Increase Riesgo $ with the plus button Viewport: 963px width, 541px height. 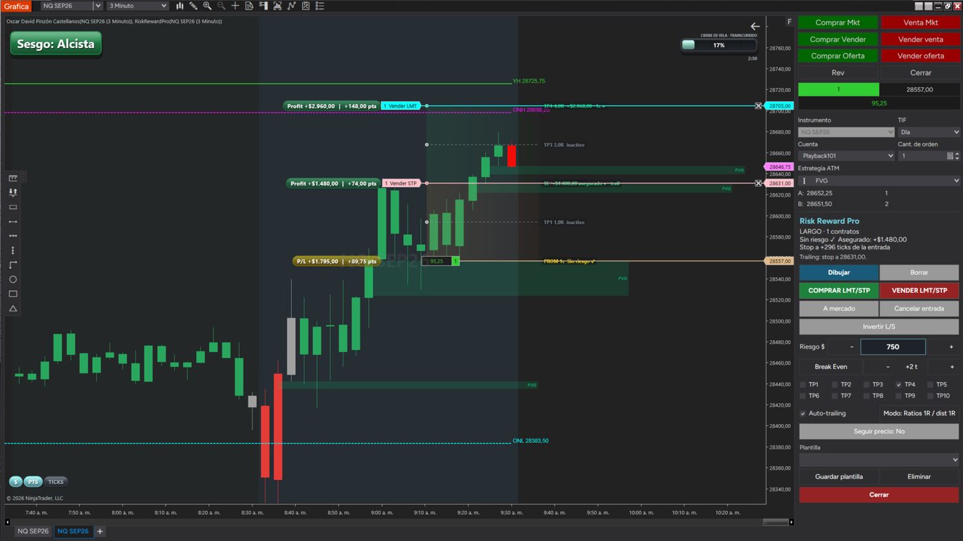point(951,347)
